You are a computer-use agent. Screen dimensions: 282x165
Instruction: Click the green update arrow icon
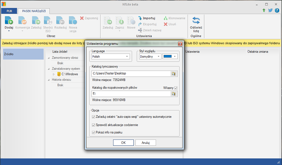click(264, 10)
